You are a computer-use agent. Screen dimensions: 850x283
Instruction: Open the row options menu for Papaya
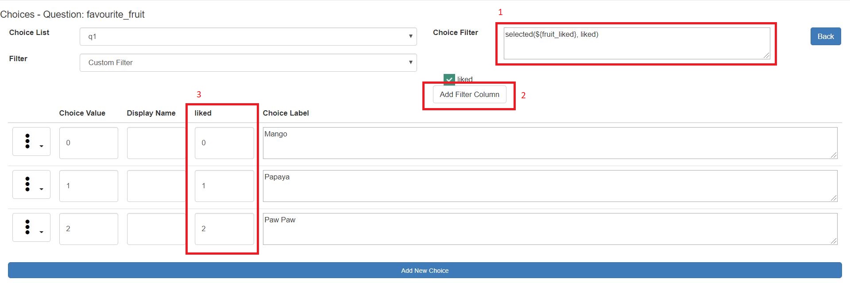pos(28,184)
